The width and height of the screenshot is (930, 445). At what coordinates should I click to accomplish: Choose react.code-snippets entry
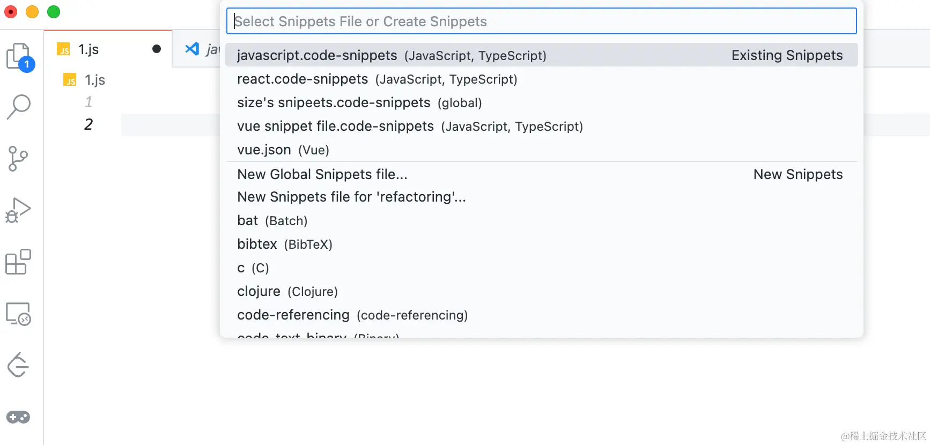(x=302, y=79)
